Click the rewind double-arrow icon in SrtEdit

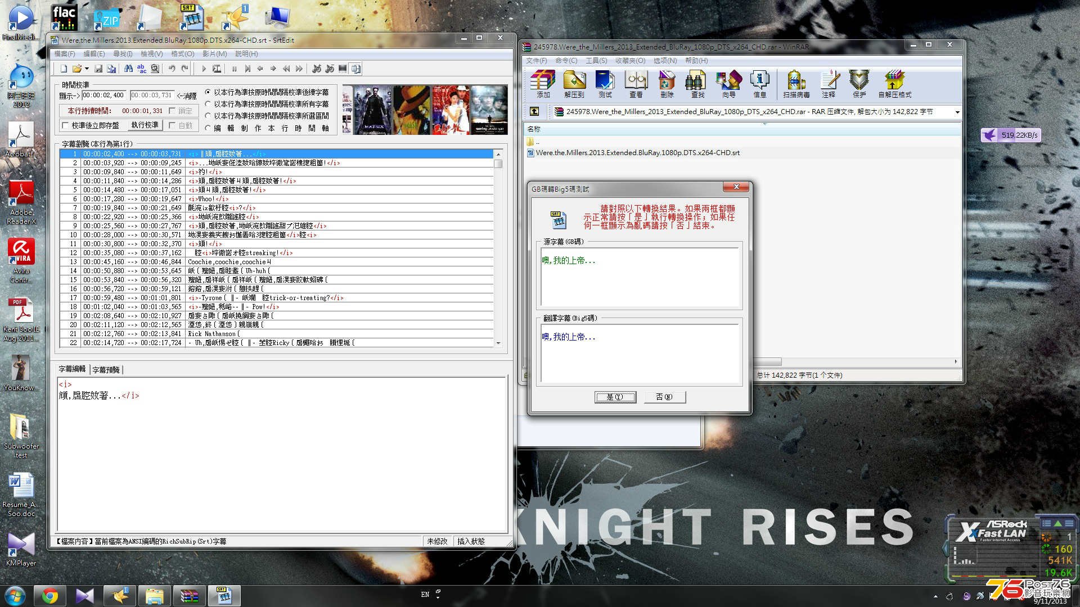[286, 69]
